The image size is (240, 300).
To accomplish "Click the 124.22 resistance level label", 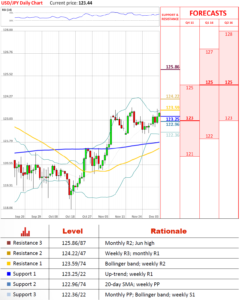I will [x=173, y=96].
